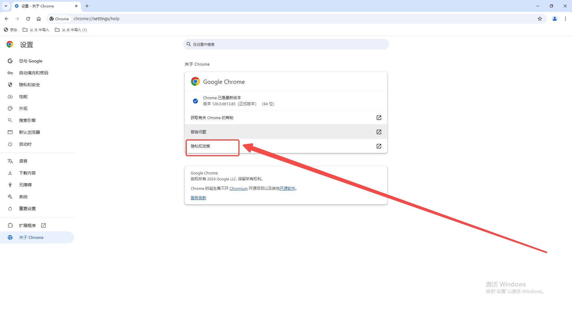
Task: Select the 设置 - 关于 Chrome tab
Action: pyautogui.click(x=46, y=6)
